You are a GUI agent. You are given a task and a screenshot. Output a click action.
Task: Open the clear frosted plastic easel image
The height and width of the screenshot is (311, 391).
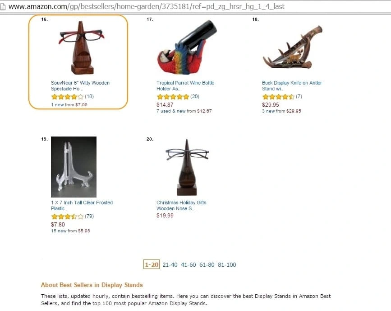coord(74,167)
